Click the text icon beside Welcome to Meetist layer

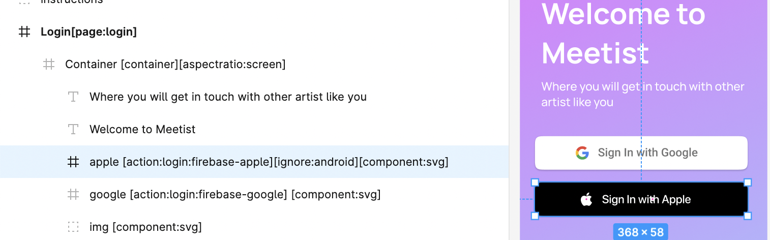coord(73,129)
